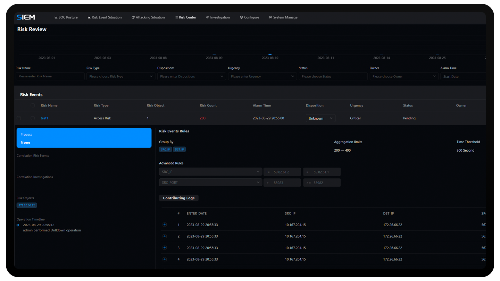Click the Risk Event Situation chart icon
This screenshot has height=281, width=500.
click(x=89, y=17)
